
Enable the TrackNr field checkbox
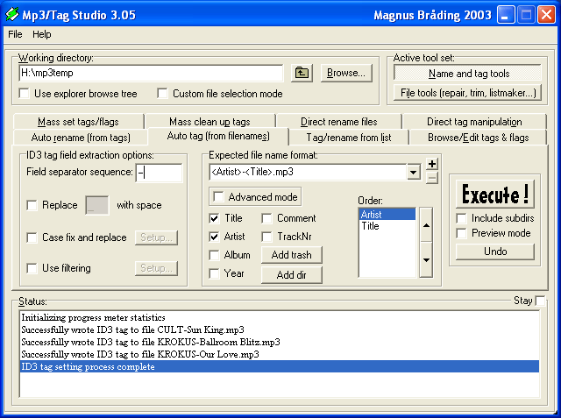[x=266, y=237]
